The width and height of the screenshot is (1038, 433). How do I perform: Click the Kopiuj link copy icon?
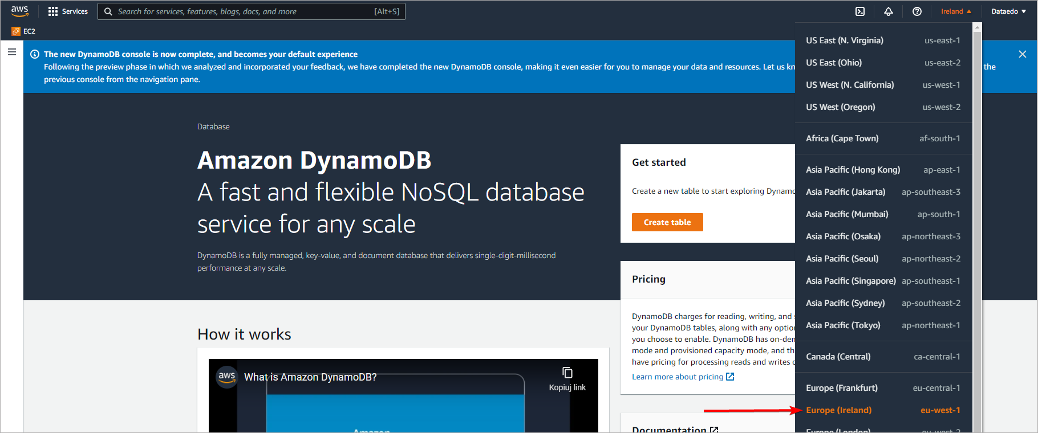click(x=567, y=373)
